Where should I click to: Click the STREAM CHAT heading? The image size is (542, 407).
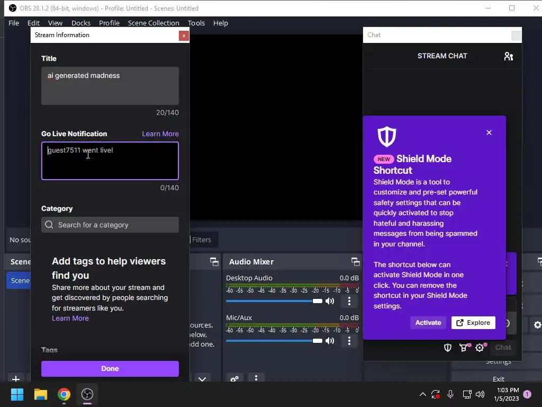[x=442, y=56]
